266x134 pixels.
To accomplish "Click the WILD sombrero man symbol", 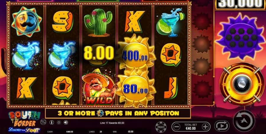I will tap(98, 87).
